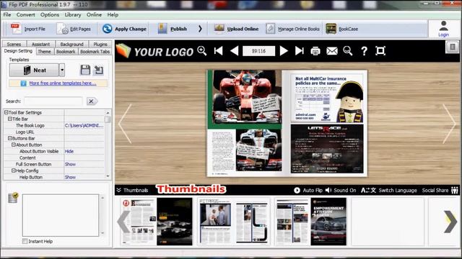Expand the Publish options arrow
The image size is (462, 259).
(200, 29)
